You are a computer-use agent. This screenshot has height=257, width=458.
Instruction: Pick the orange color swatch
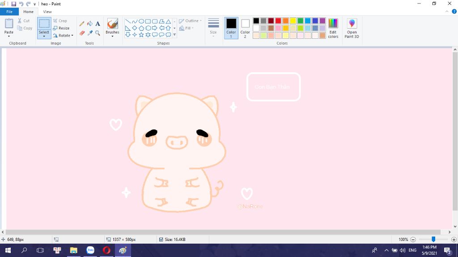coord(285,21)
